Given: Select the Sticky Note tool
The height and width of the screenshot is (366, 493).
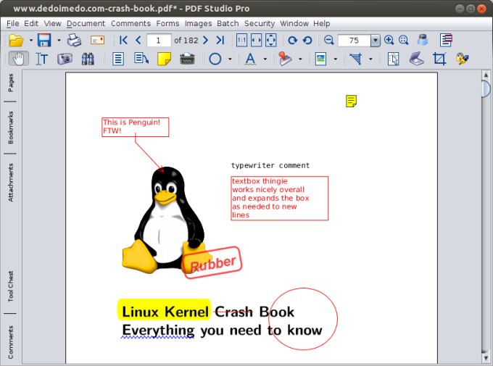Looking at the screenshot, I should 164,59.
